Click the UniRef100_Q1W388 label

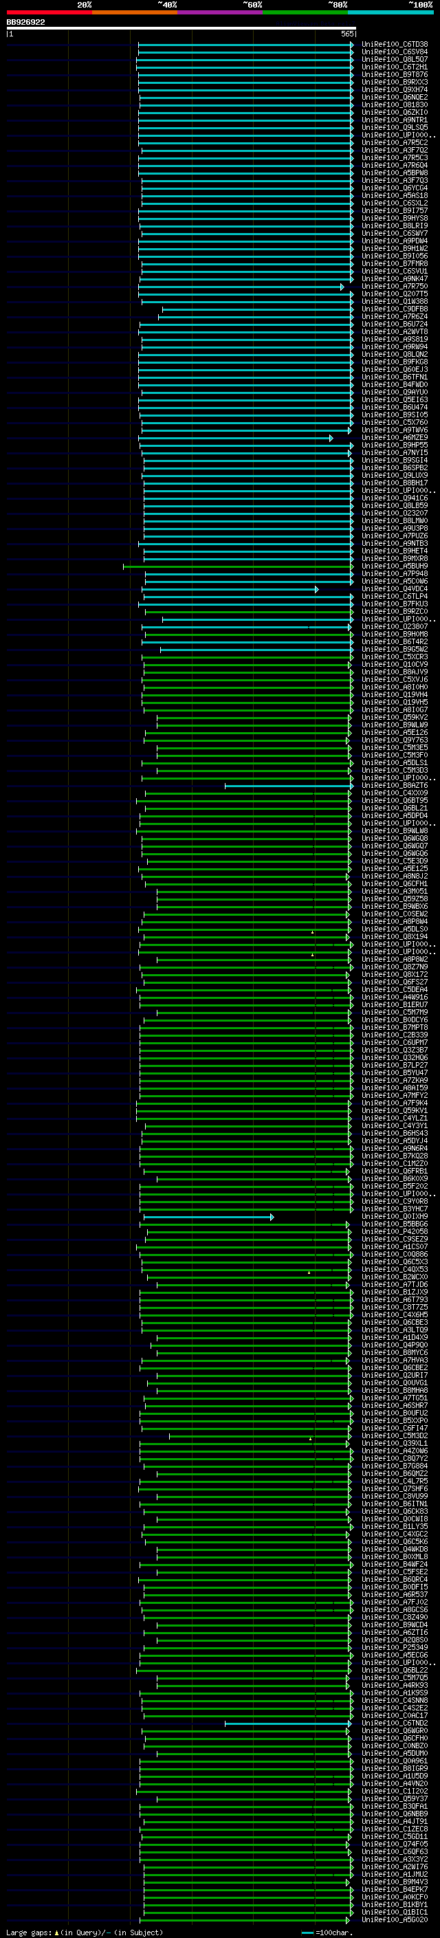(x=395, y=302)
